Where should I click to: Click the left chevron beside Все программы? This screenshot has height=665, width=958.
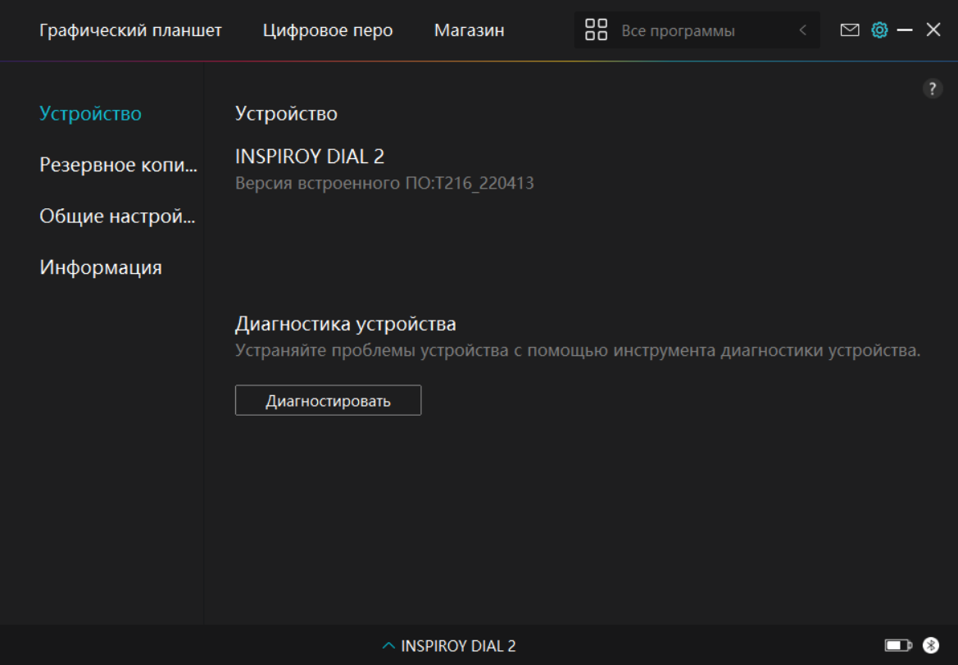coord(802,30)
